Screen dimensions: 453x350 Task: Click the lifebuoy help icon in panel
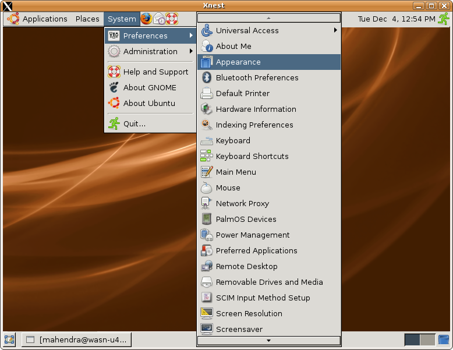172,19
